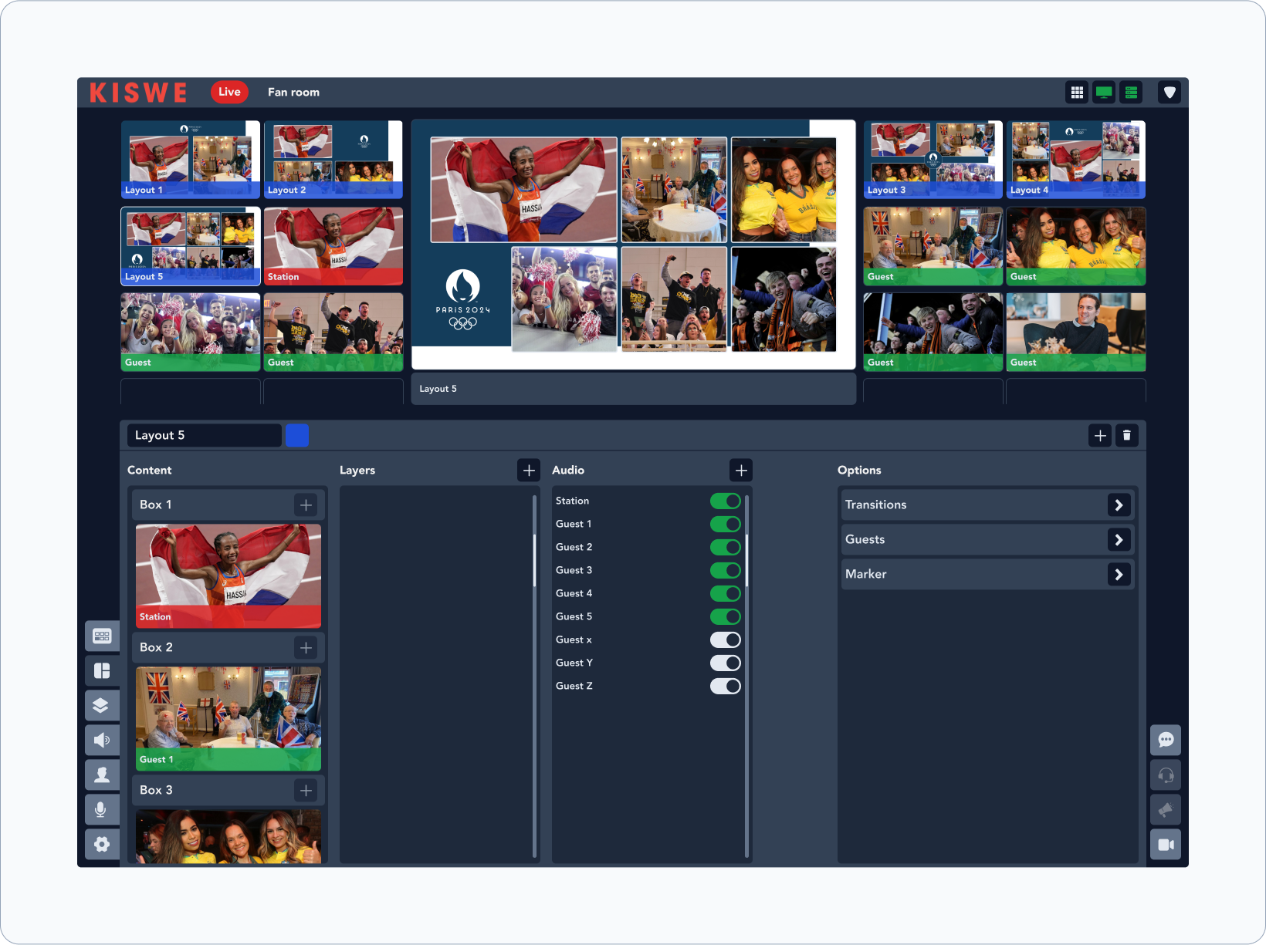Click the red Live button
Viewport: 1266px width, 945px height.
pyautogui.click(x=229, y=92)
